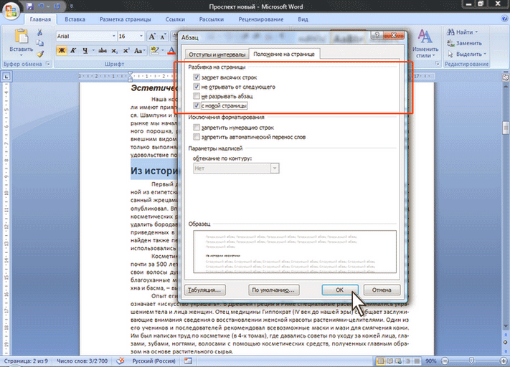Apply the text highlight color
The image size is (510, 367).
click(x=155, y=50)
